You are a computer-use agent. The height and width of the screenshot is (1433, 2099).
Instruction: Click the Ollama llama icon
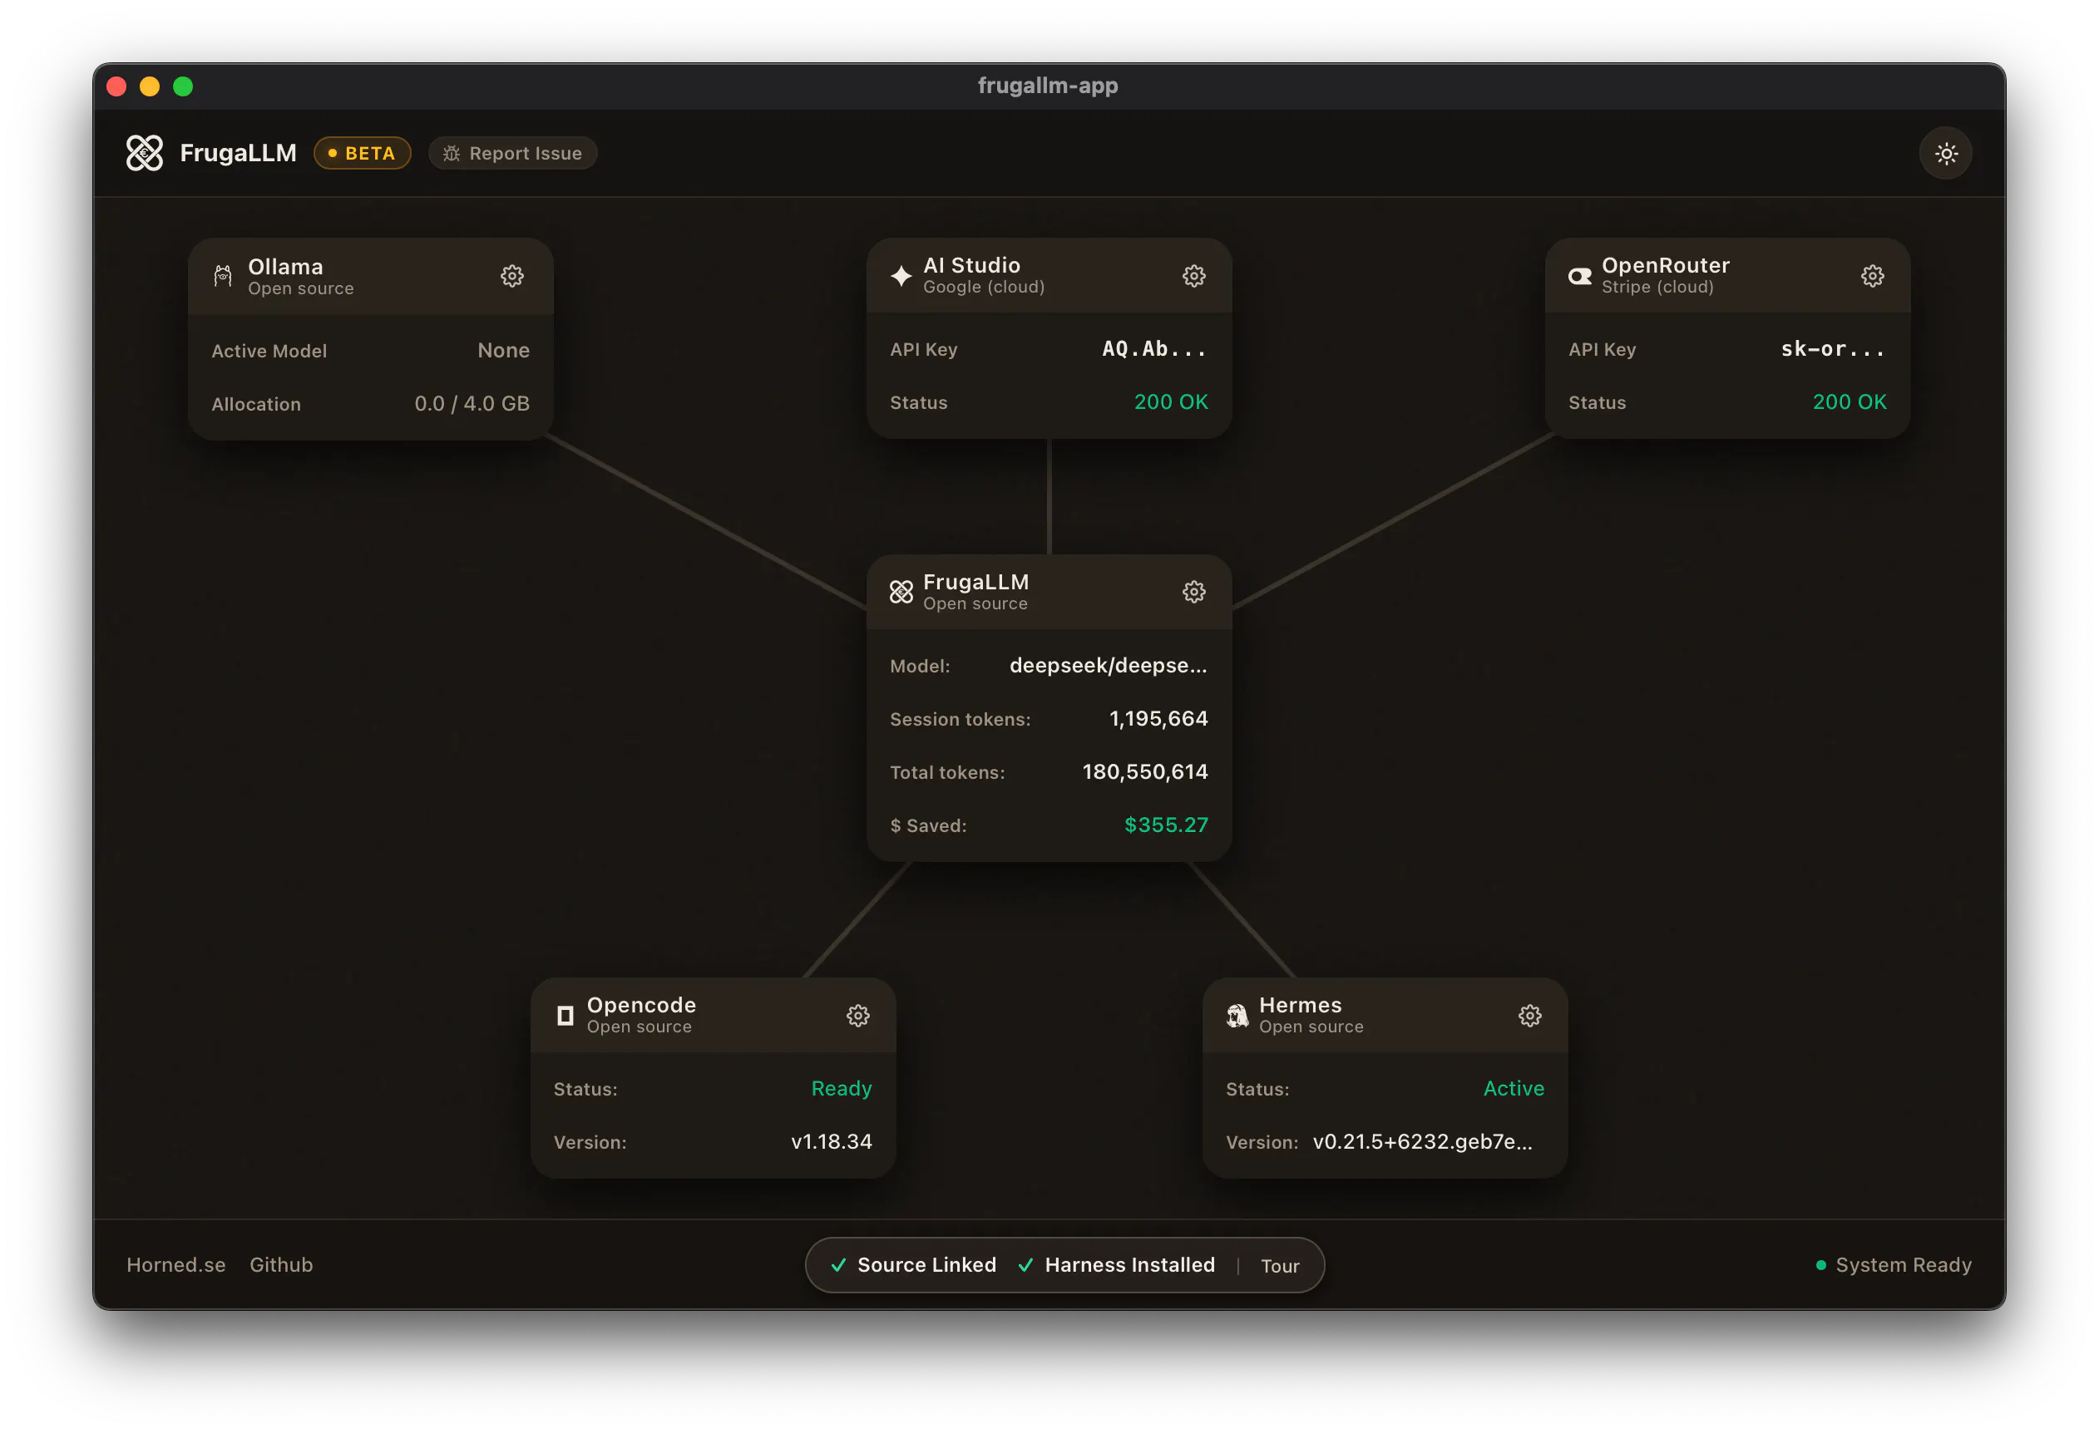[222, 276]
